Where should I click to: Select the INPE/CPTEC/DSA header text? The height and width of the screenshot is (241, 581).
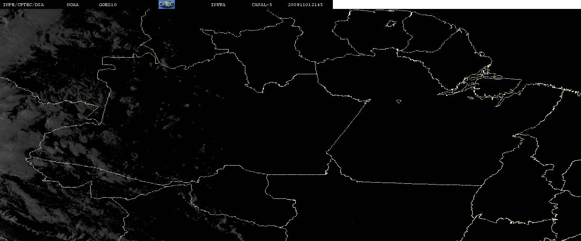pyautogui.click(x=23, y=5)
